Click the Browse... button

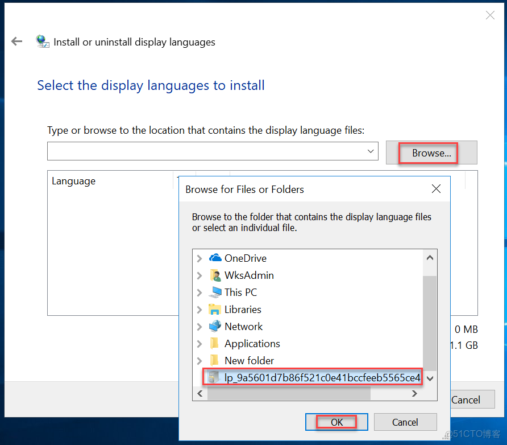pos(431,153)
